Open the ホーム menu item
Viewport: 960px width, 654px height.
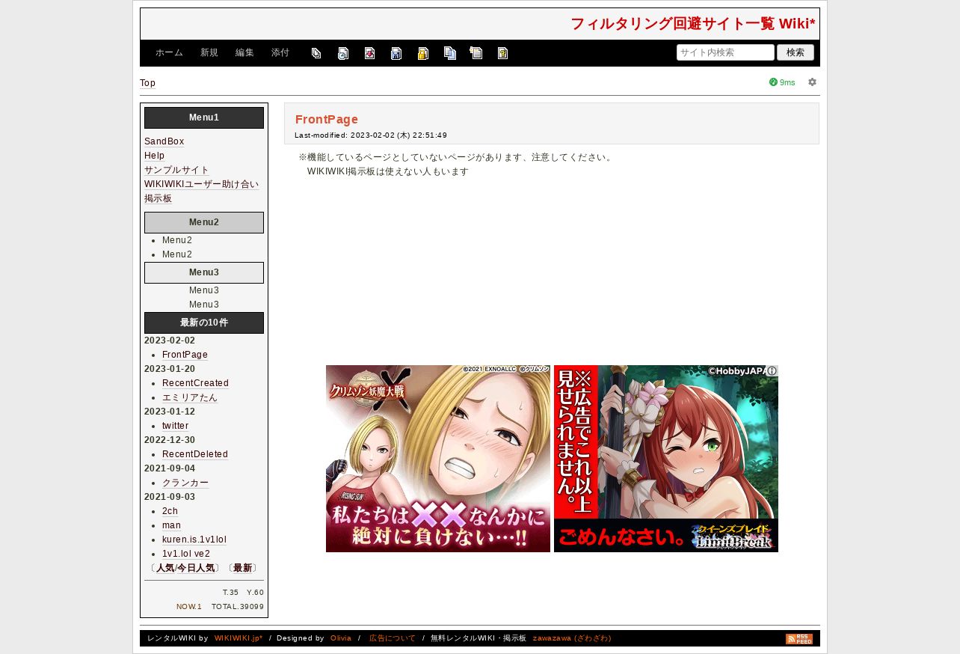[x=169, y=53]
